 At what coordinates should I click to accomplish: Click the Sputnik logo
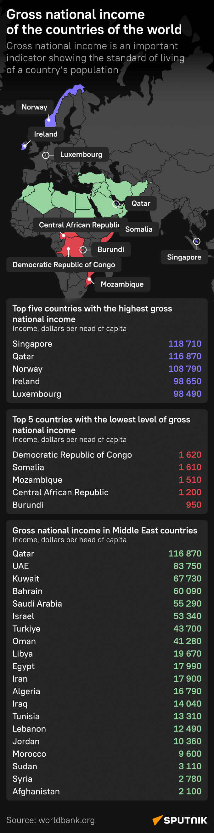179,820
